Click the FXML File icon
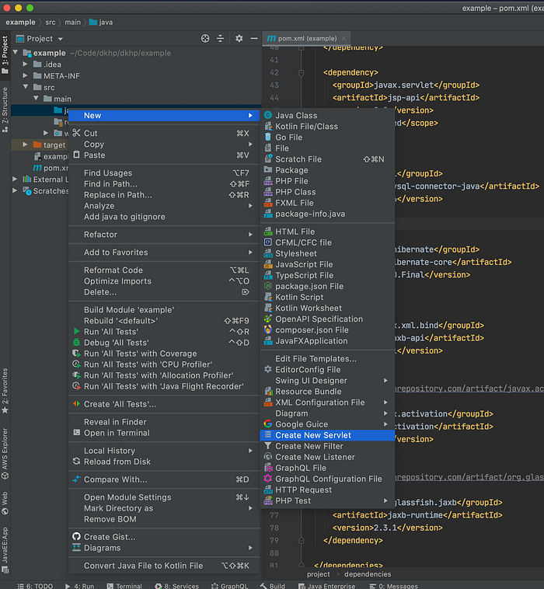Screen dimensions: 544x589 [268, 203]
